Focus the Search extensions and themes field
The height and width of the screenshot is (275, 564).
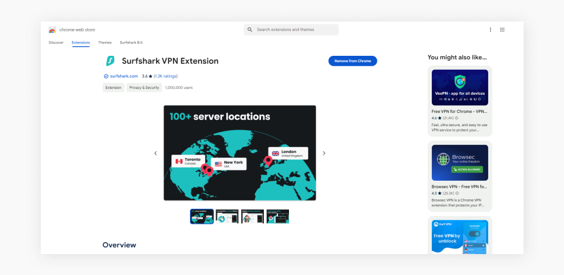point(291,30)
